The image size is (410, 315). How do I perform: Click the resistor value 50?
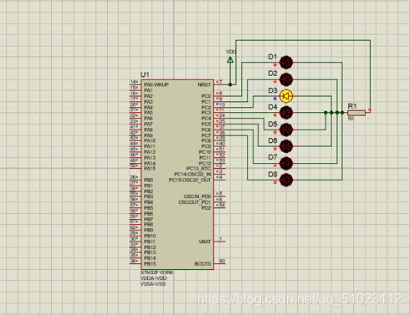[x=351, y=119]
